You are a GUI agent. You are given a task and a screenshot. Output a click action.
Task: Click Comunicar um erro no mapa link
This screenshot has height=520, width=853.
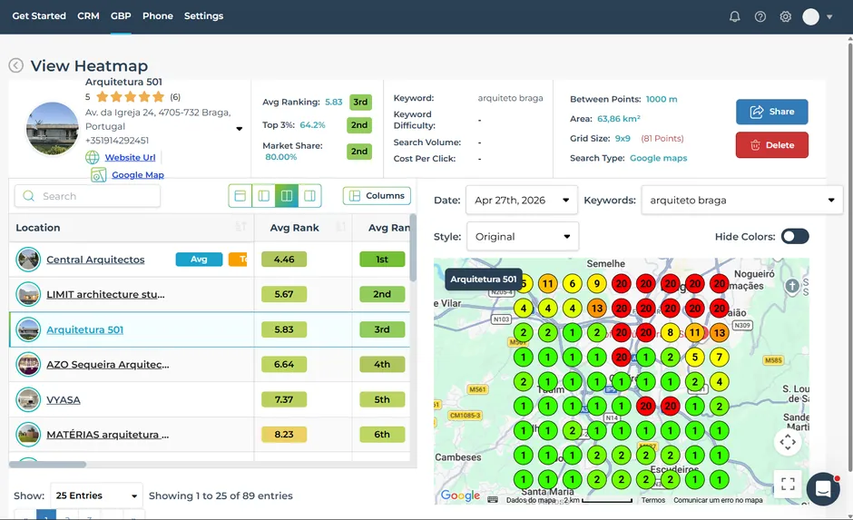718,500
